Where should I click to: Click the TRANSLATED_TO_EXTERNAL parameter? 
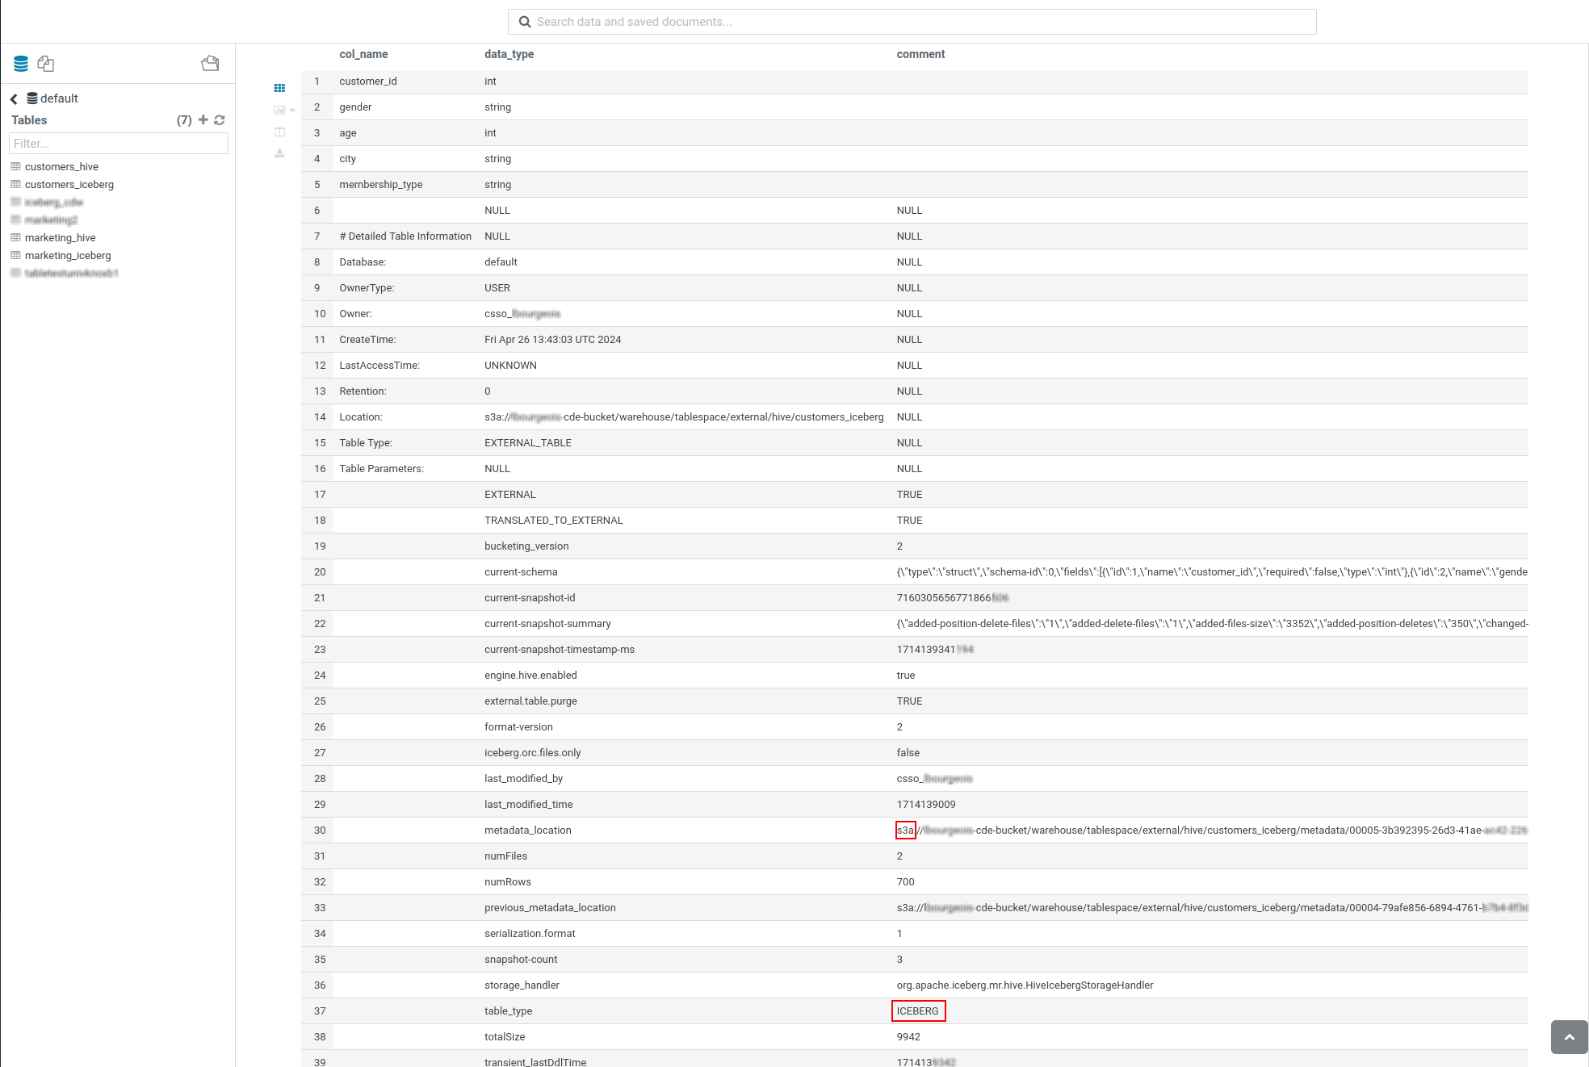tap(554, 521)
